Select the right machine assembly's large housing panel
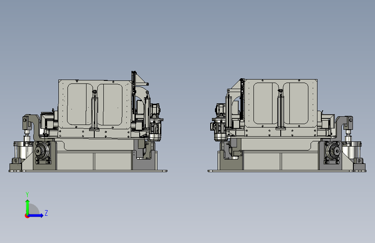The height and width of the screenshot is (243, 375). pos(281,108)
